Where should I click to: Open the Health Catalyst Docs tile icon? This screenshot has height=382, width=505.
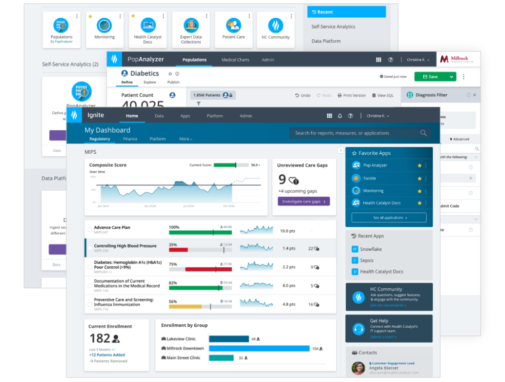click(148, 26)
